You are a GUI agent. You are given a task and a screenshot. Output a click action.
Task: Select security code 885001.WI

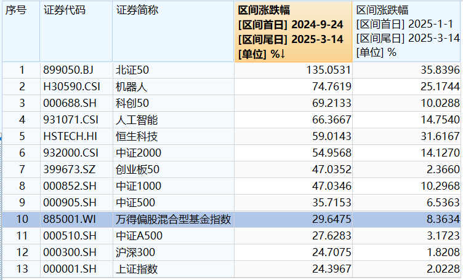70,219
